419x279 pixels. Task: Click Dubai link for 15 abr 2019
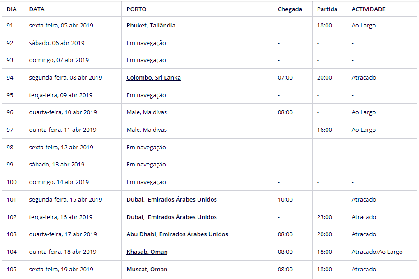(x=171, y=200)
